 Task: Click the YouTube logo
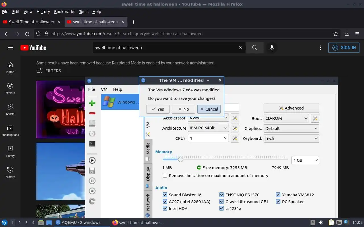coord(33,48)
